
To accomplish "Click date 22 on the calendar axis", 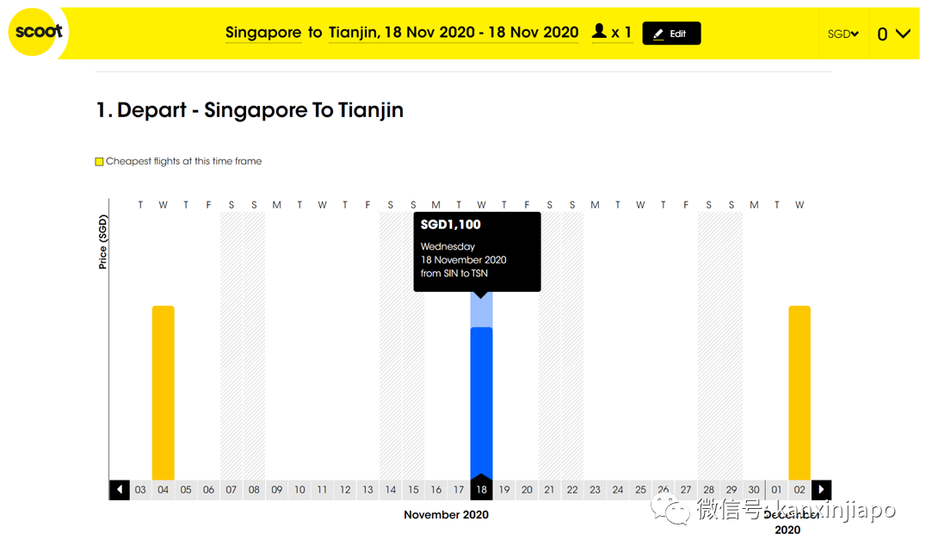I will pos(572,489).
